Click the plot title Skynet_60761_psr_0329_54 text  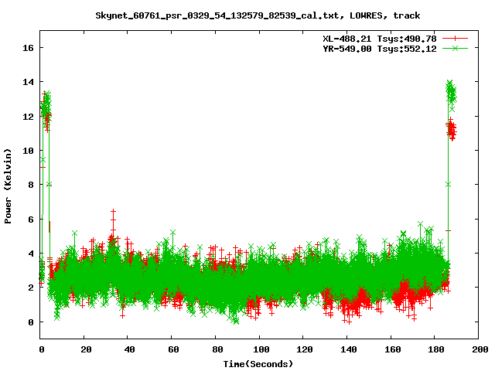pyautogui.click(x=258, y=15)
